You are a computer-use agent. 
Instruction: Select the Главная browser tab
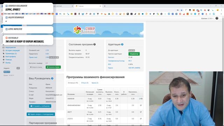click(88, 6)
